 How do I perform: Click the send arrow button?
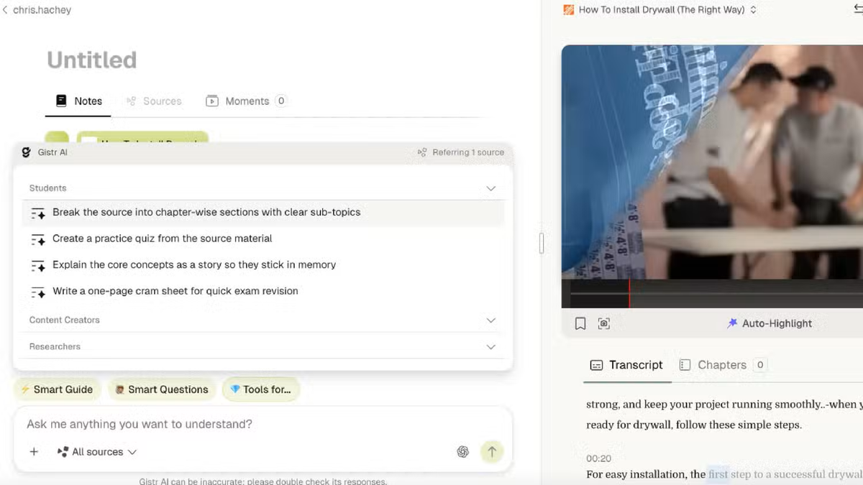492,452
